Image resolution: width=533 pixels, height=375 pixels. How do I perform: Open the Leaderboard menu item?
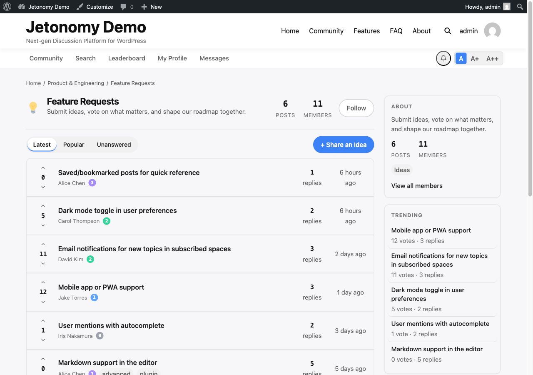(127, 58)
